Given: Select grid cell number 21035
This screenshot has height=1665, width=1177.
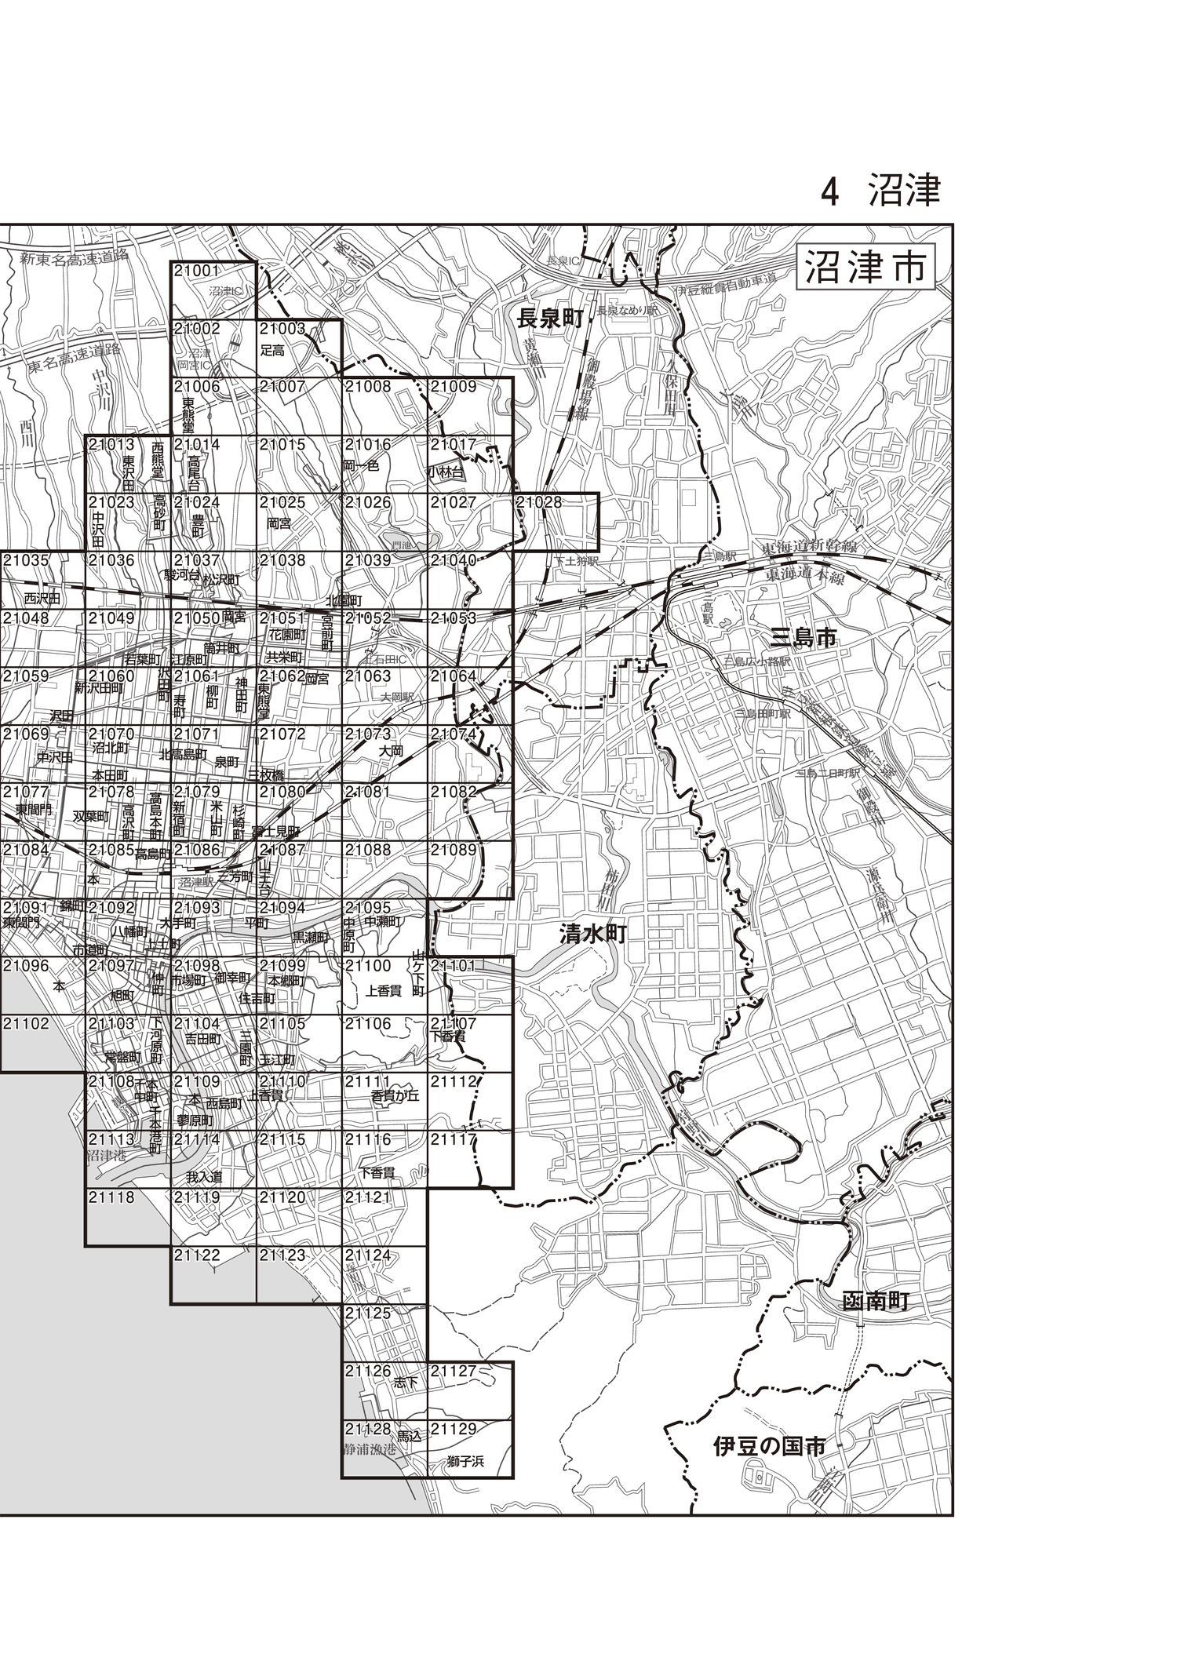Looking at the screenshot, I should 26,560.
